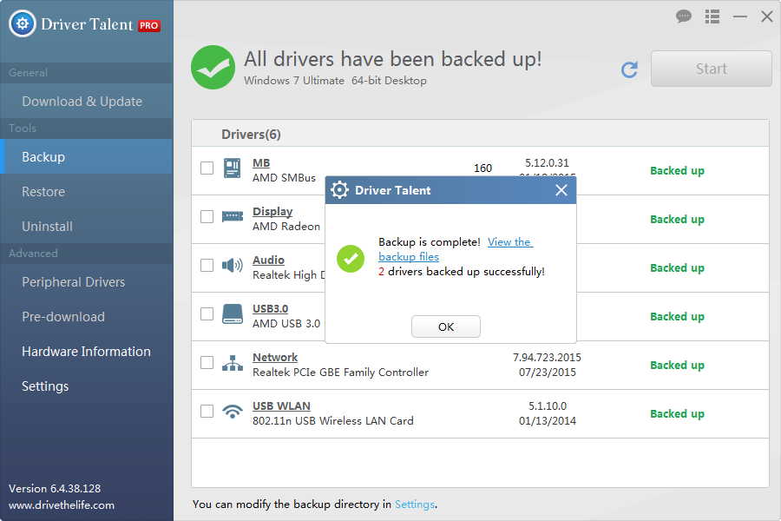Click Version 6.4.38.128 label
781x521 pixels.
coord(55,489)
